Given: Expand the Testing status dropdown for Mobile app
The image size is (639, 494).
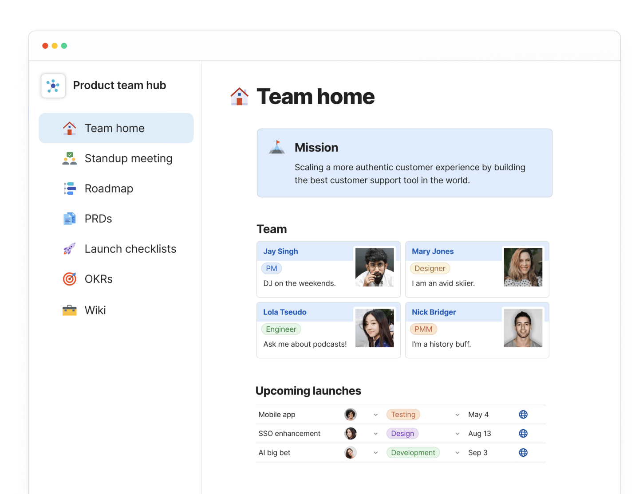Looking at the screenshot, I should [x=457, y=414].
